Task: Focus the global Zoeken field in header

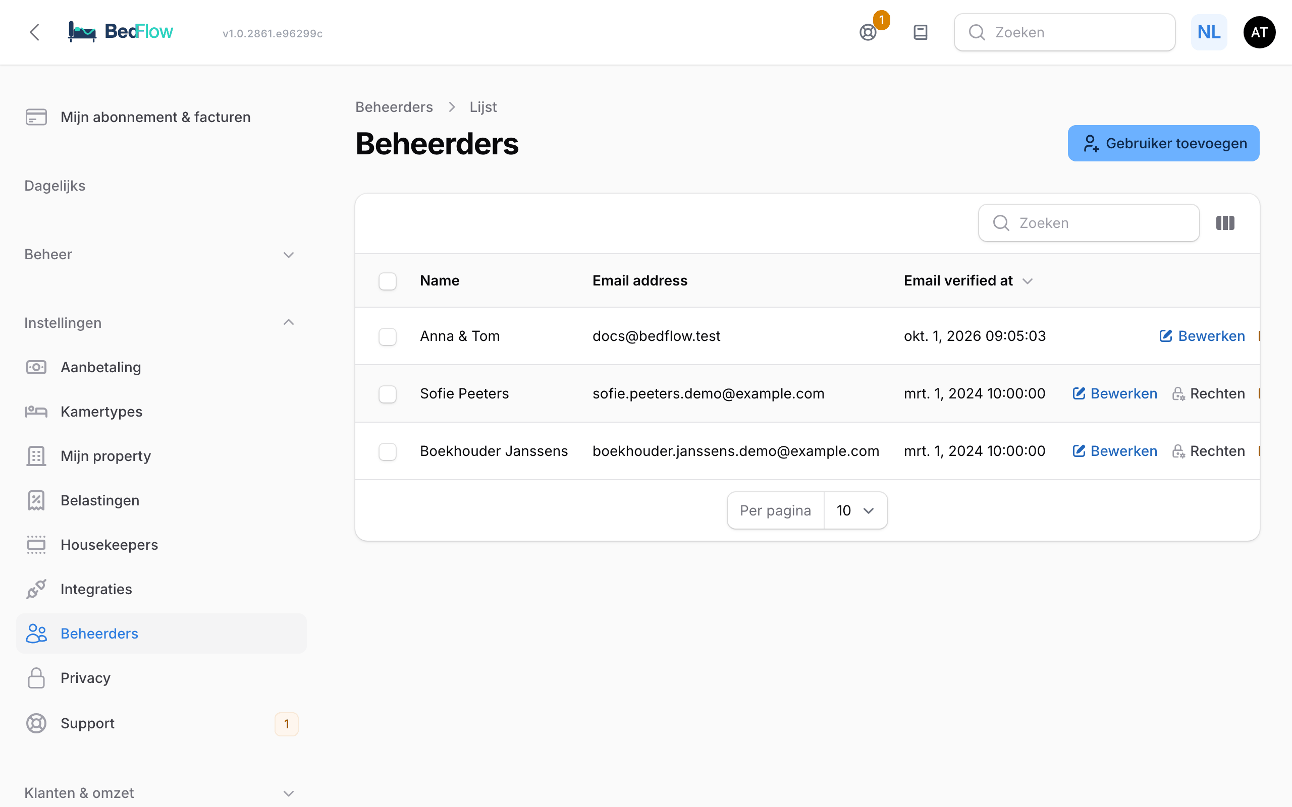Action: [x=1064, y=33]
